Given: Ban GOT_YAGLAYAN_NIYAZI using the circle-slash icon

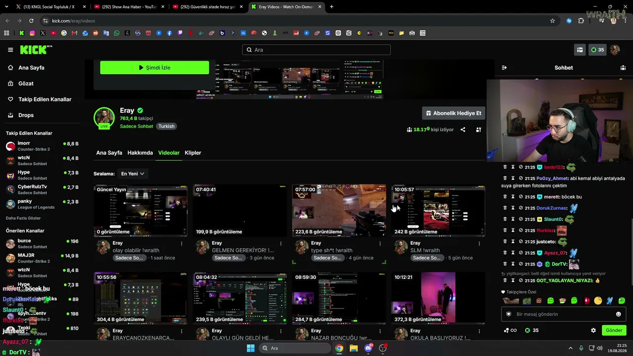Looking at the screenshot, I should pyautogui.click(x=521, y=280).
